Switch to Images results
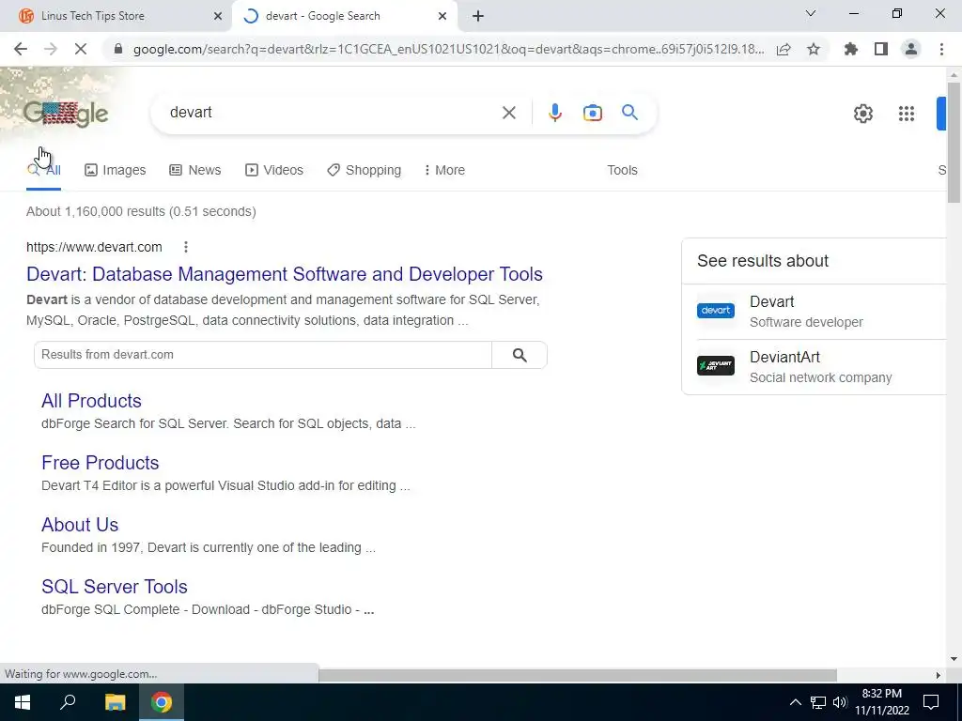The width and height of the screenshot is (962, 721). pos(116,171)
